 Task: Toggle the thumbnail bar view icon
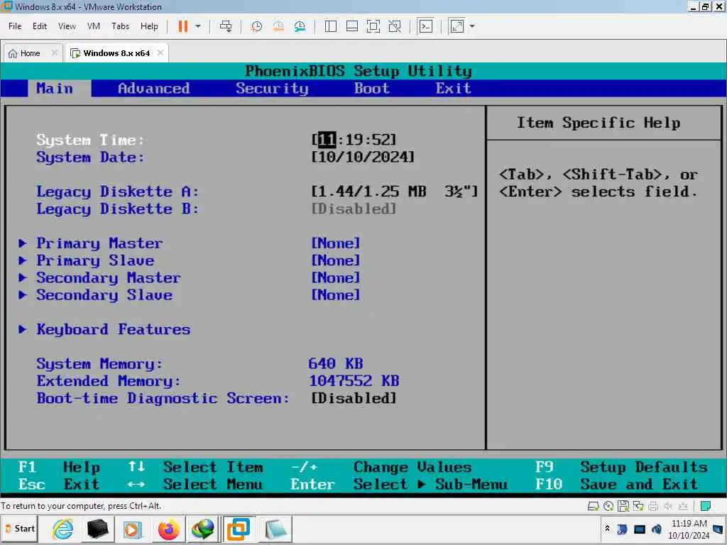click(x=352, y=26)
